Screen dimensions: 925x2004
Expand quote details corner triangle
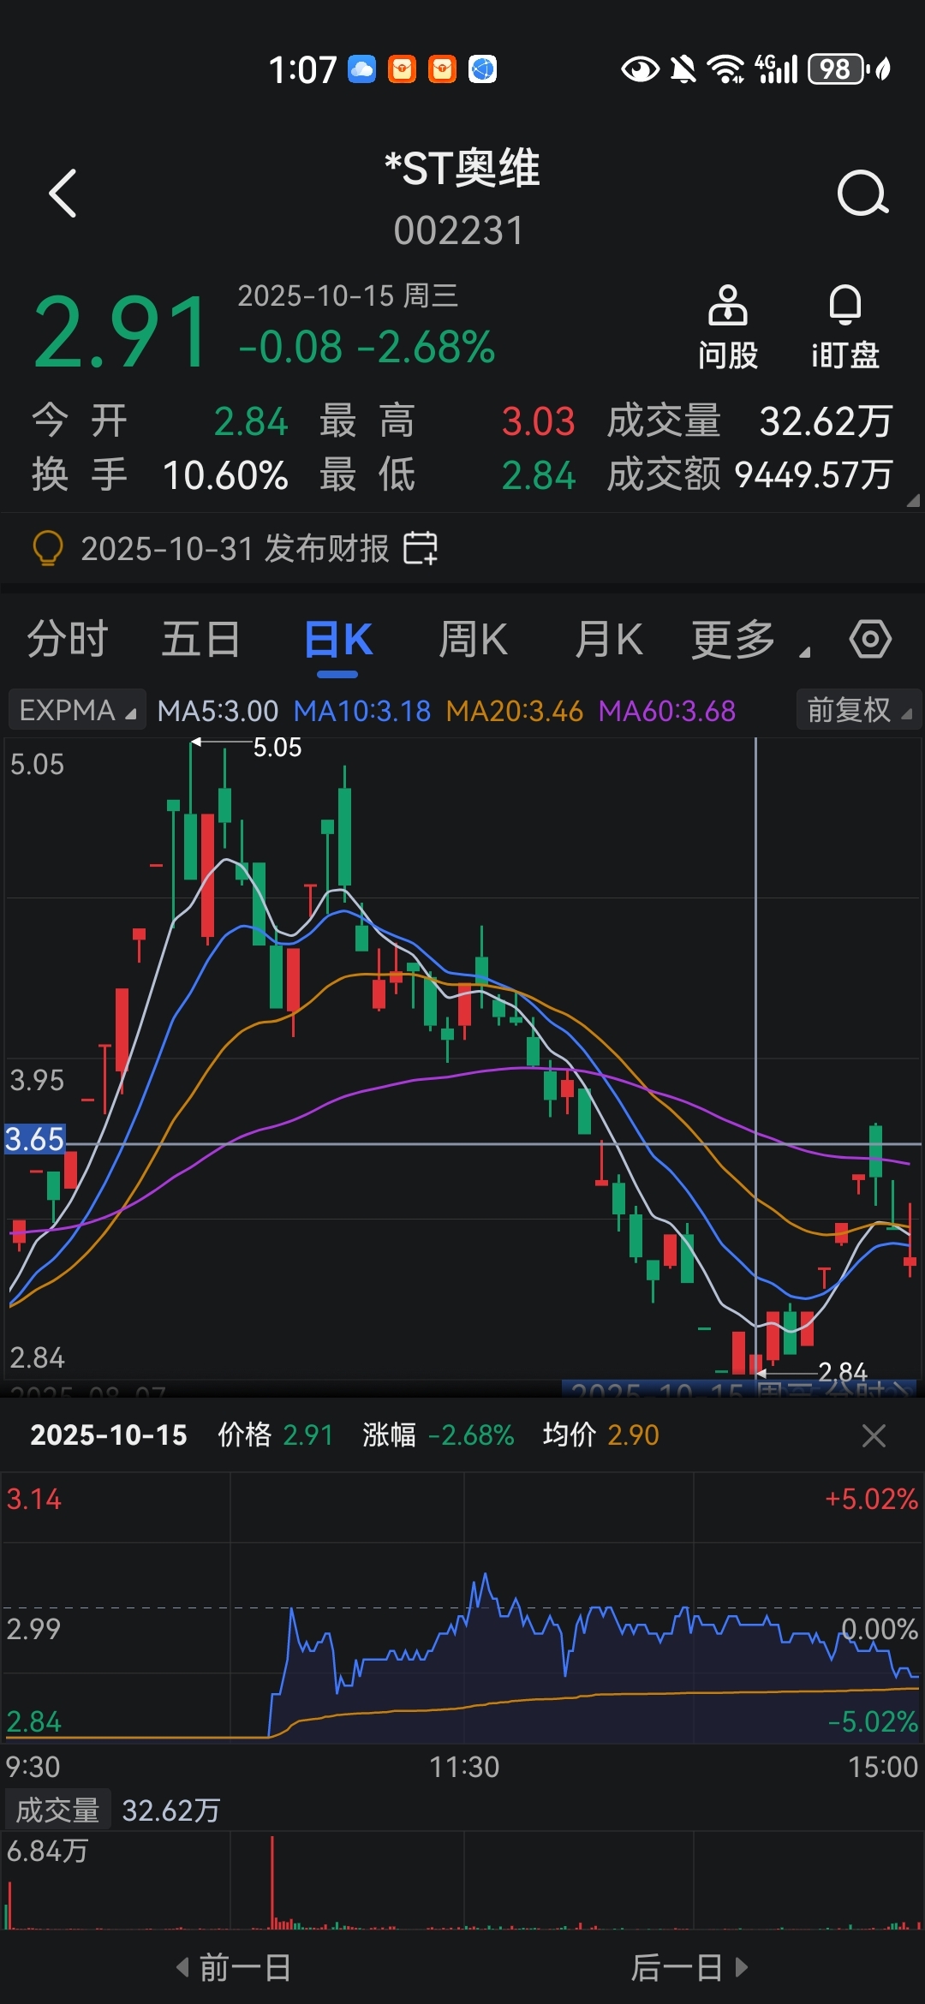click(x=913, y=500)
